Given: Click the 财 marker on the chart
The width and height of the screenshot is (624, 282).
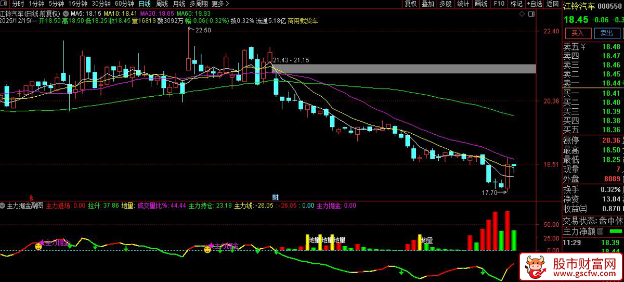Looking at the screenshot, I should 276,197.
